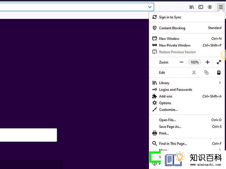This screenshot has height=169, width=226.
Task: Select Find in This Page...
Action: (x=187, y=144)
